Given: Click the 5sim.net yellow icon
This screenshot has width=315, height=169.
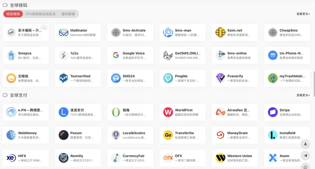Looking at the screenshot, I should tap(220, 32).
